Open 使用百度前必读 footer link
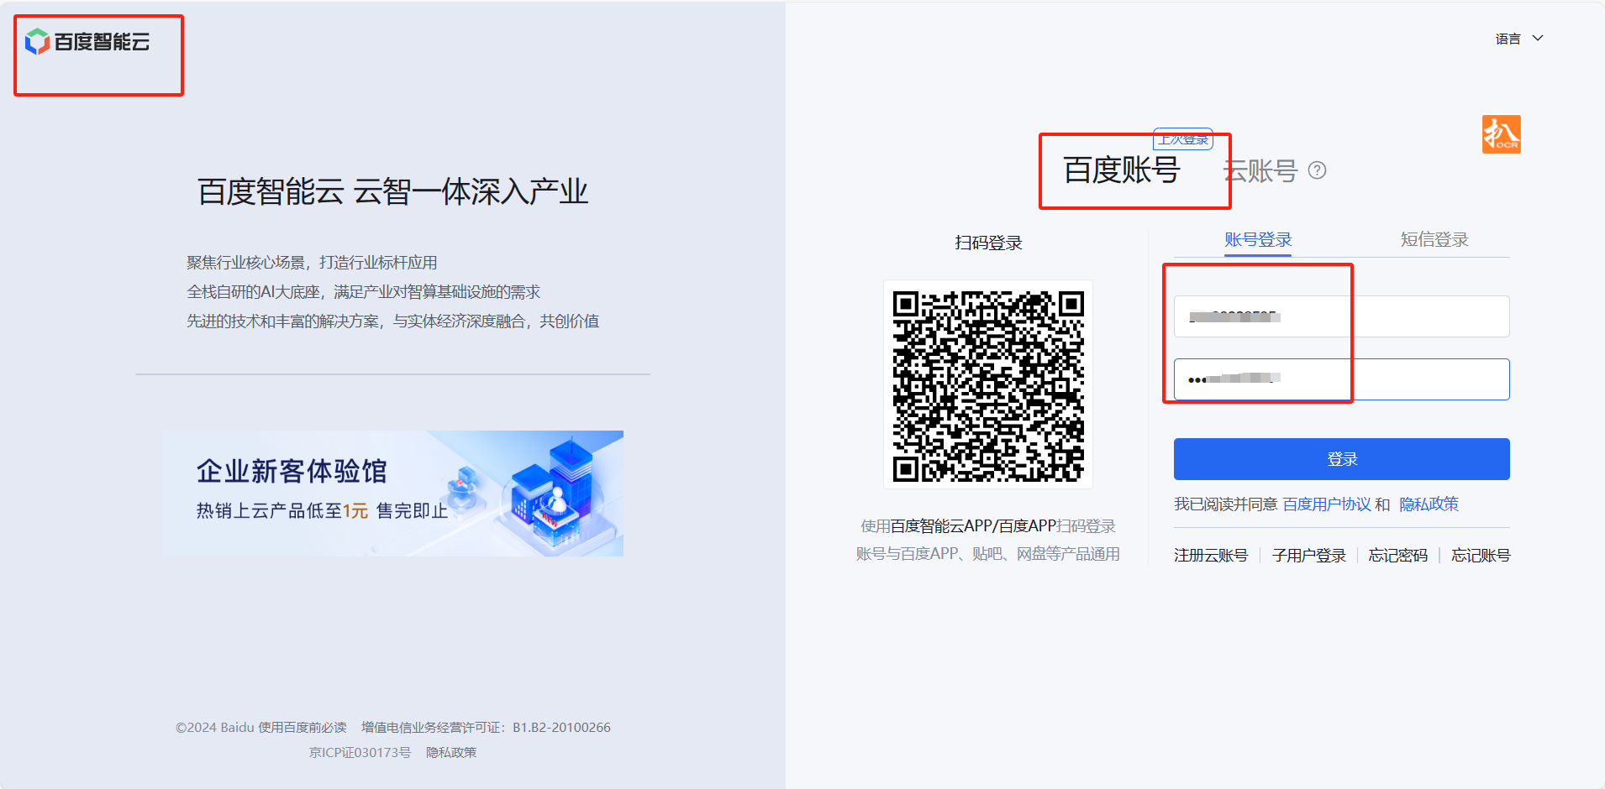 tap(303, 728)
